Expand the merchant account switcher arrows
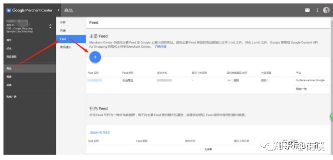The image size is (333, 160). click(50, 26)
